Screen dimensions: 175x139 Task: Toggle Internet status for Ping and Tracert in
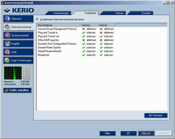101,33
